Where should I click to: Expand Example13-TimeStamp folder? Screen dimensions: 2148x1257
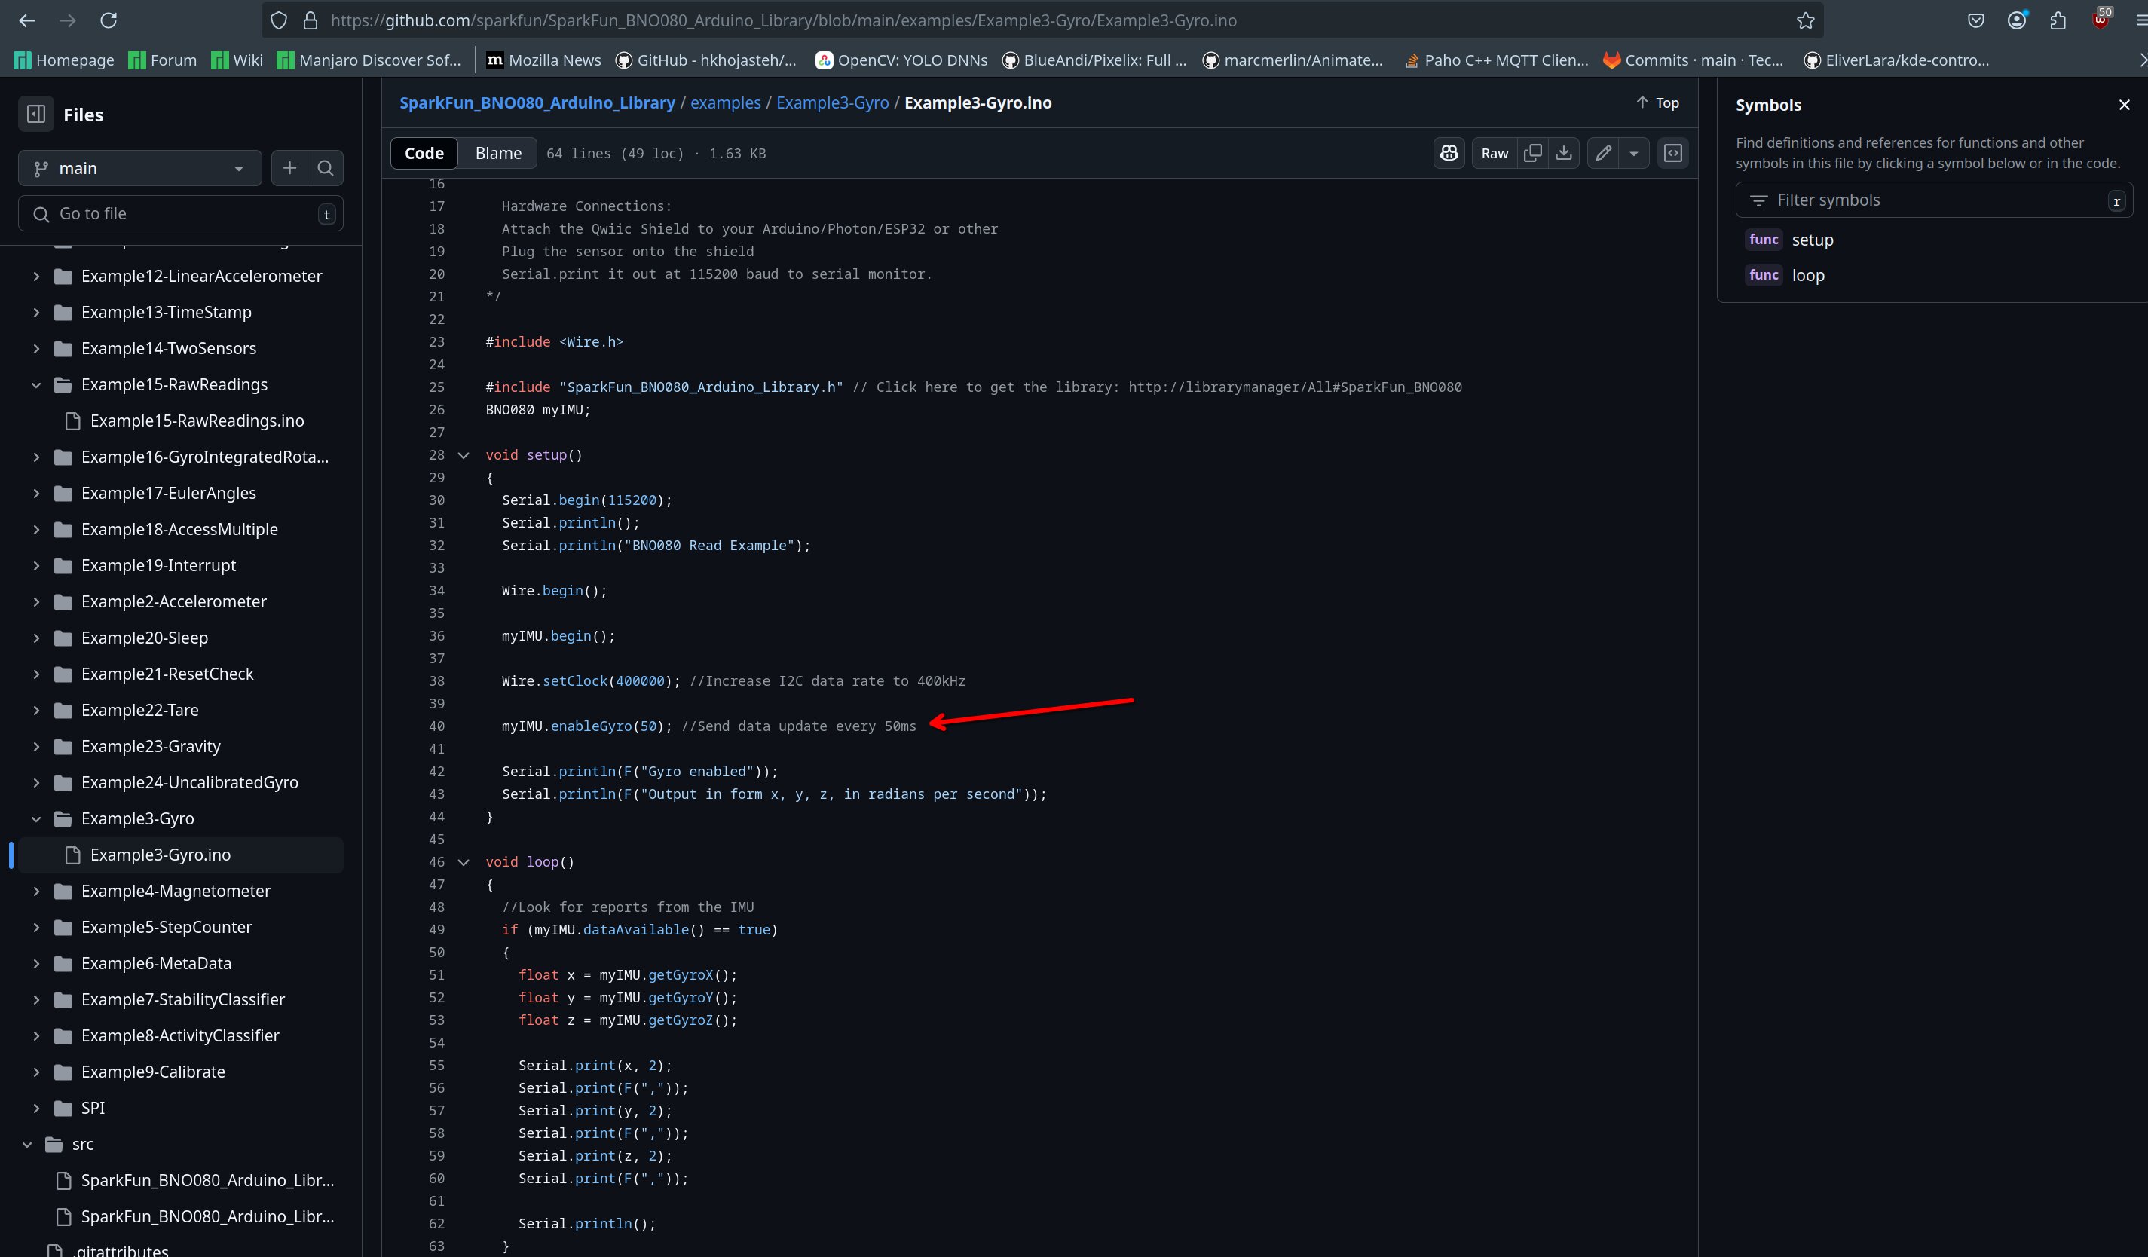[36, 312]
